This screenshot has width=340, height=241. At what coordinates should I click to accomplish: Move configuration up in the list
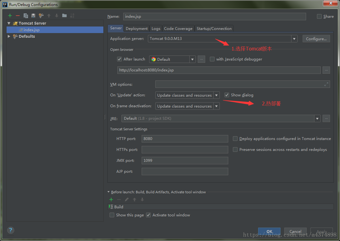coord(49,16)
